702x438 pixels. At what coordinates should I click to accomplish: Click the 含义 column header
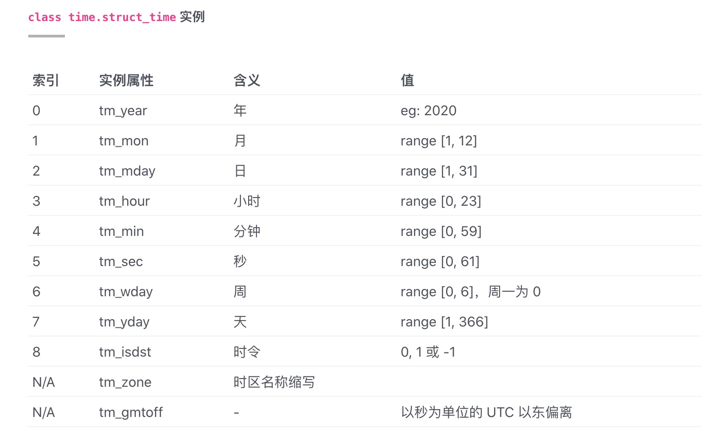click(247, 80)
